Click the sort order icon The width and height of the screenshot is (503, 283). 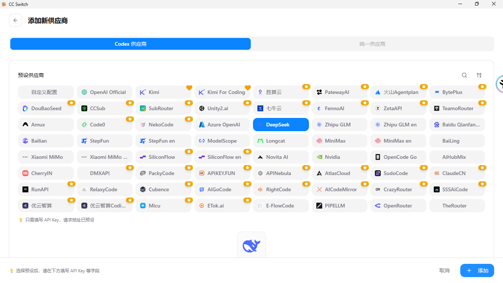[479, 75]
